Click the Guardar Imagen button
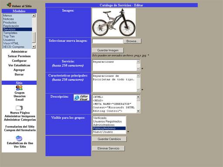The image size is (223, 167). coord(108,50)
